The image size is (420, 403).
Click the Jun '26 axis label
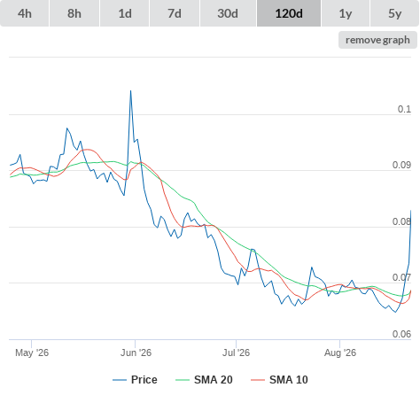tap(136, 353)
